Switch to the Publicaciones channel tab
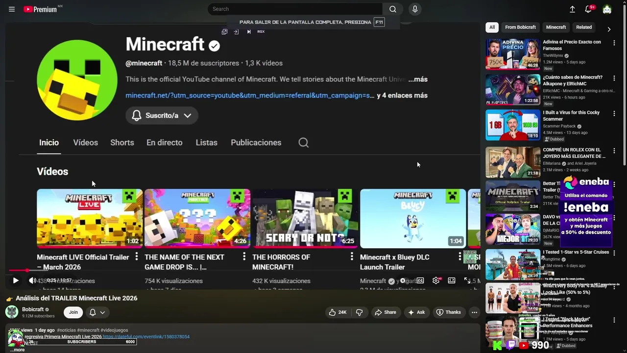 coord(256,143)
